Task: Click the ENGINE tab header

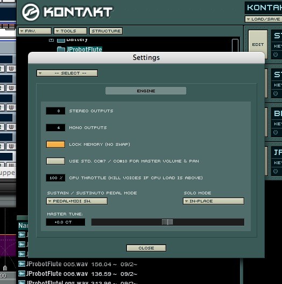Action: tap(146, 91)
